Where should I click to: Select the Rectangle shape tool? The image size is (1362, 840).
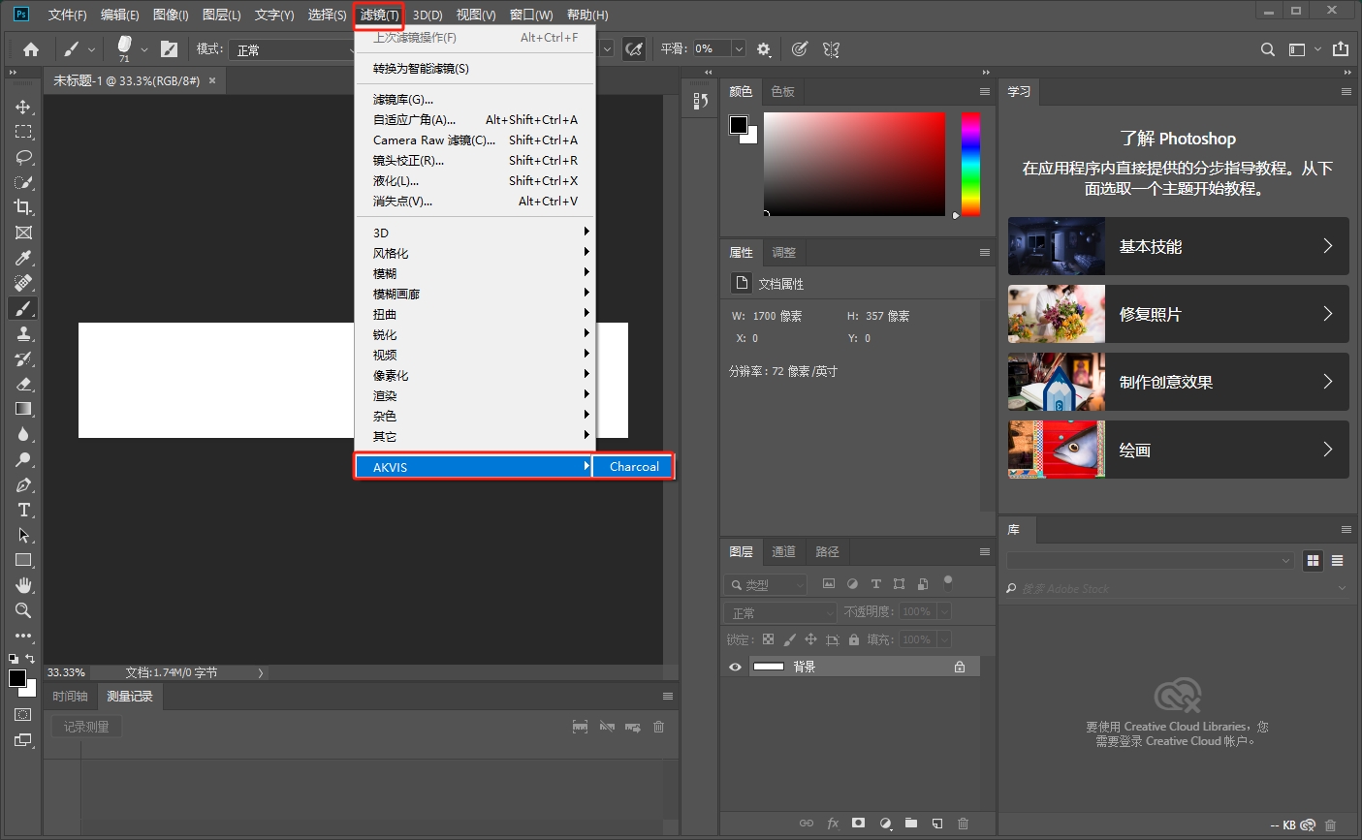[23, 560]
